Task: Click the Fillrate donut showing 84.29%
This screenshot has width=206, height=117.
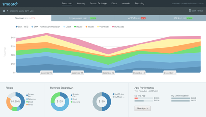Action: coord(15,101)
